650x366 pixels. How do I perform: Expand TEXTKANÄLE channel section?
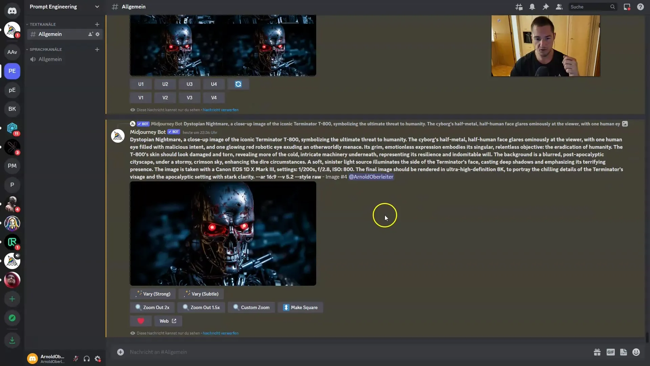point(28,24)
